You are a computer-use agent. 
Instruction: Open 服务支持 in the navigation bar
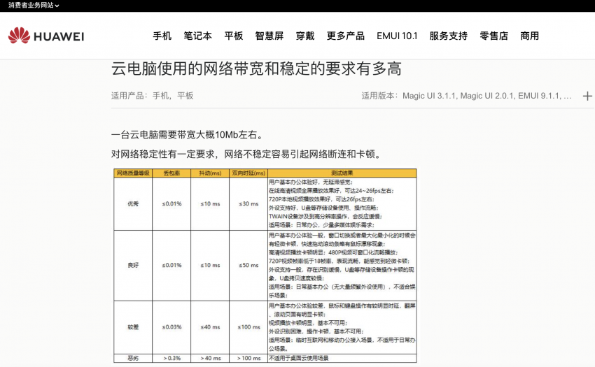point(449,36)
